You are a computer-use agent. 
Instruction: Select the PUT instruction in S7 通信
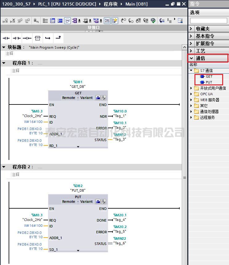pyautogui.click(x=209, y=82)
